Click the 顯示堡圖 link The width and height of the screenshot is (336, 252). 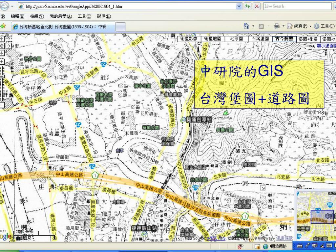[326, 45]
